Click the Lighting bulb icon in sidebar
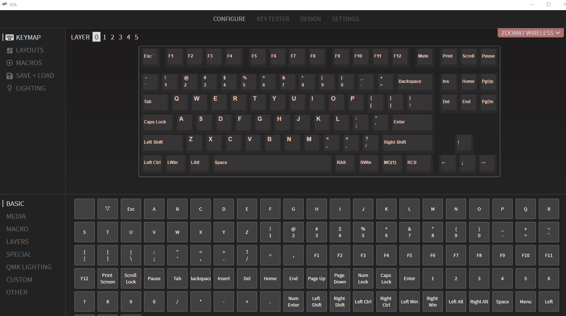Viewport: 566px width, 316px height. (10, 88)
